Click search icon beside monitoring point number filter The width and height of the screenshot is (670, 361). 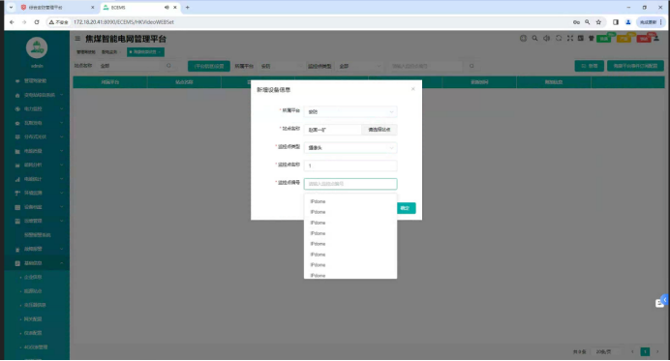coord(472,66)
